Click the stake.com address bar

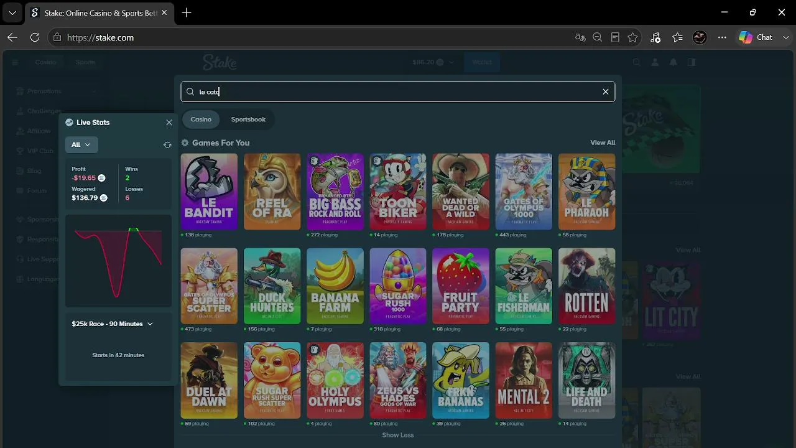[311, 37]
